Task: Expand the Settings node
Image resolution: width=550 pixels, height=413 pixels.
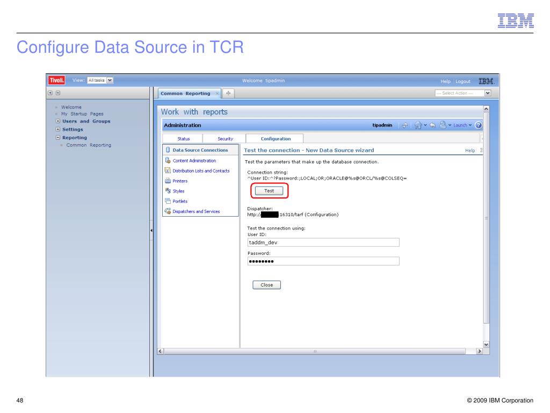Action: coord(58,129)
